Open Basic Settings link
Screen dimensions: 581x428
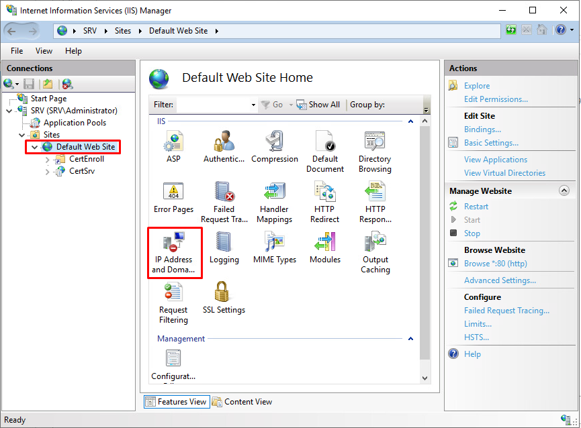click(x=491, y=143)
